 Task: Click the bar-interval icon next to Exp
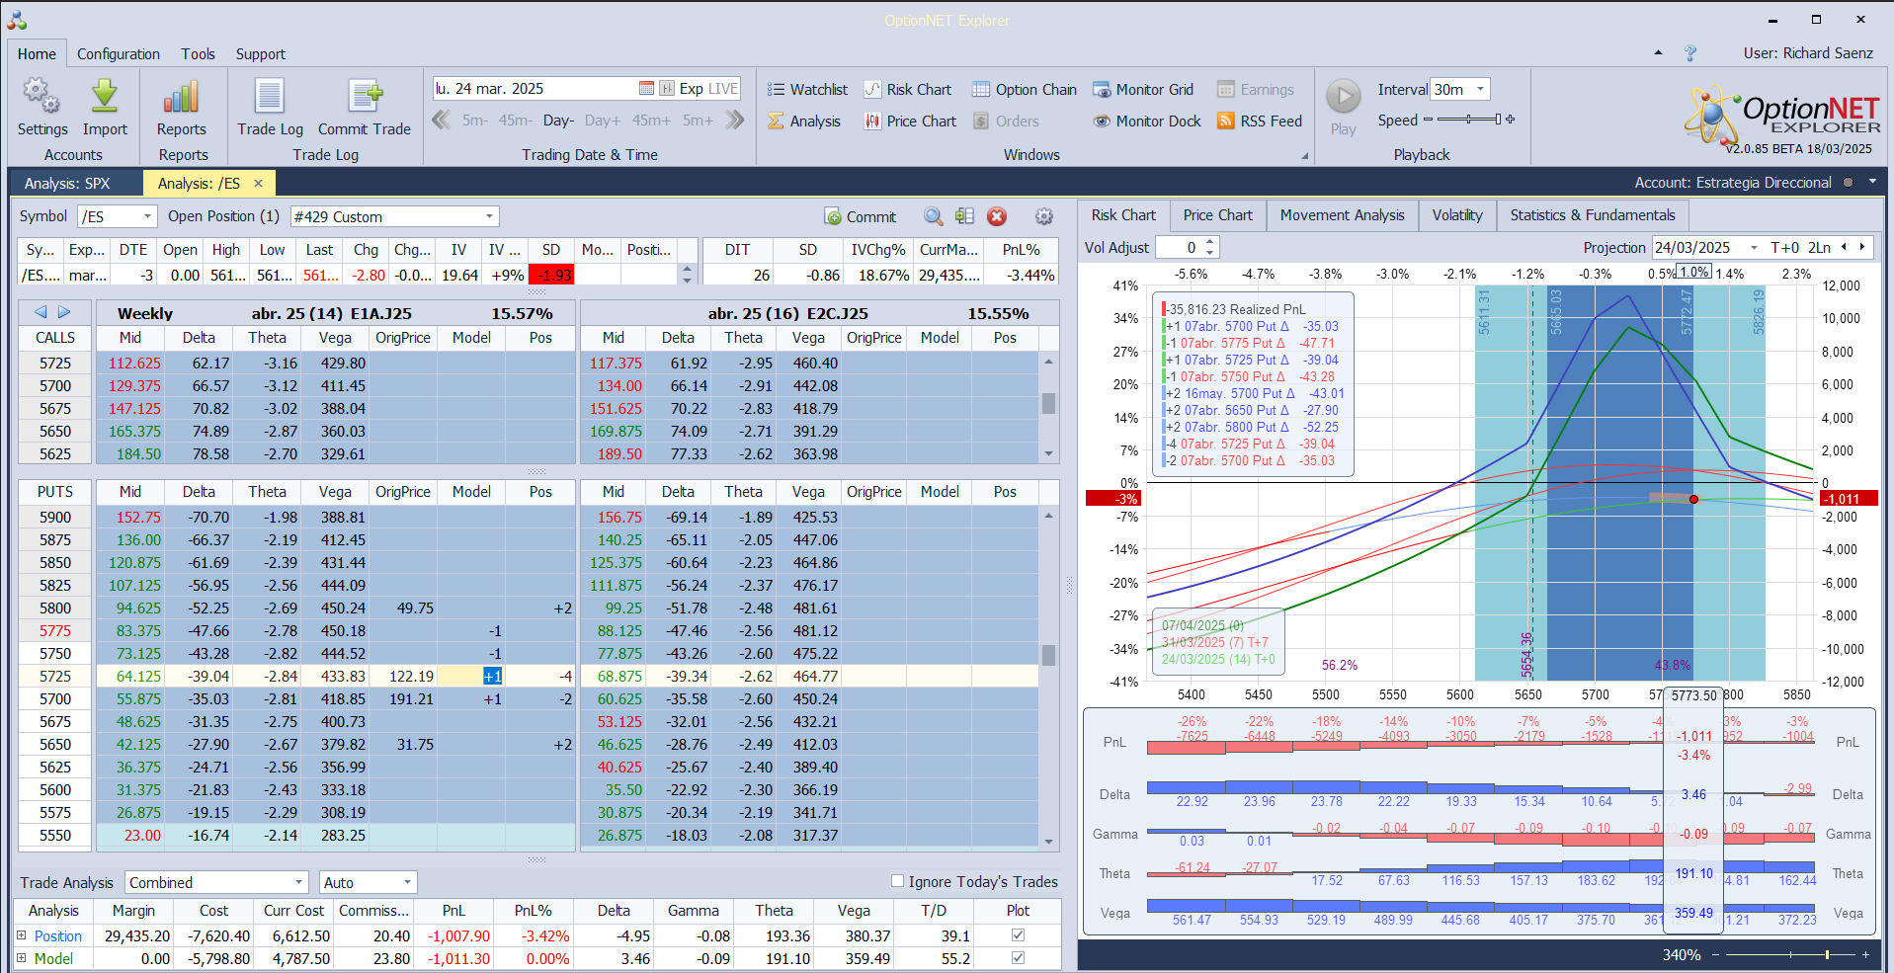[667, 88]
